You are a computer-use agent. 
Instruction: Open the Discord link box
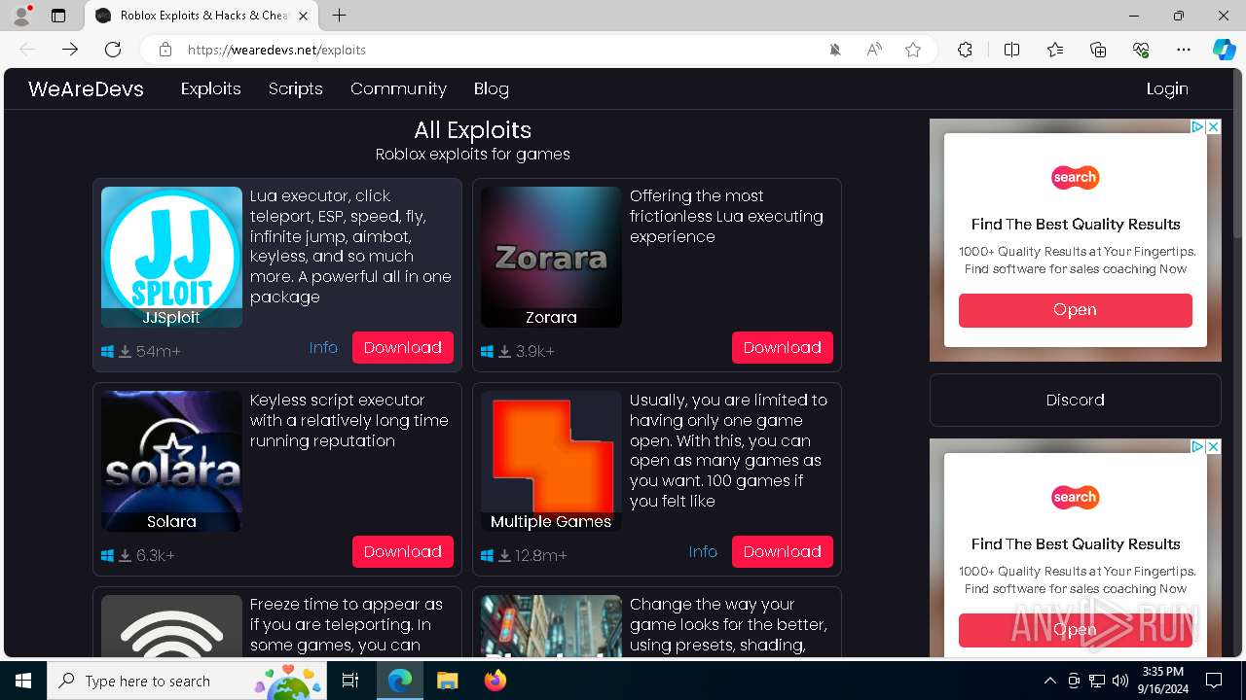coord(1075,400)
